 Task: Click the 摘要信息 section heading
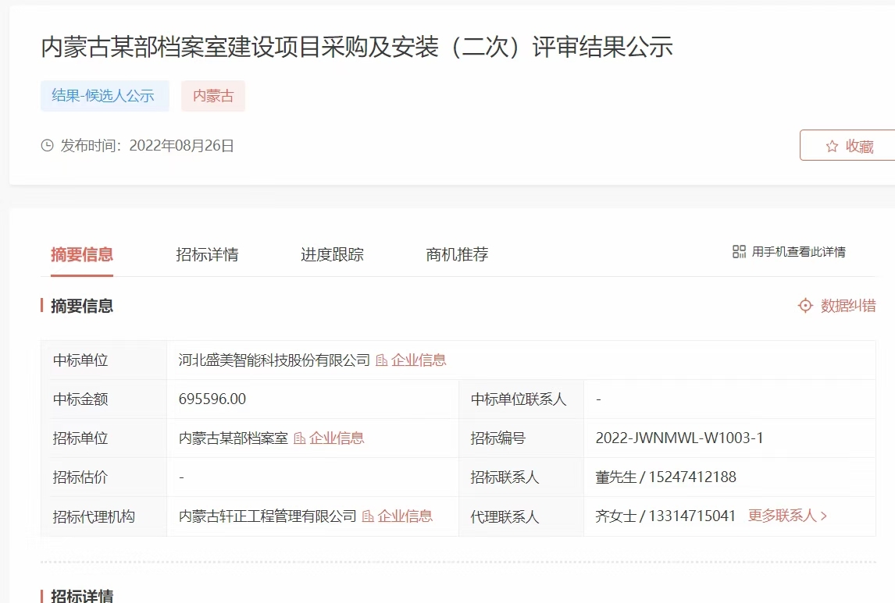coord(82,306)
